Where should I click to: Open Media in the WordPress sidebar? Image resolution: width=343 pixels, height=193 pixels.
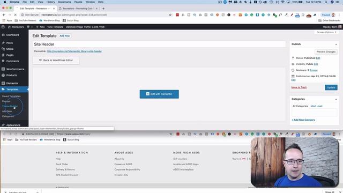(x=10, y=49)
